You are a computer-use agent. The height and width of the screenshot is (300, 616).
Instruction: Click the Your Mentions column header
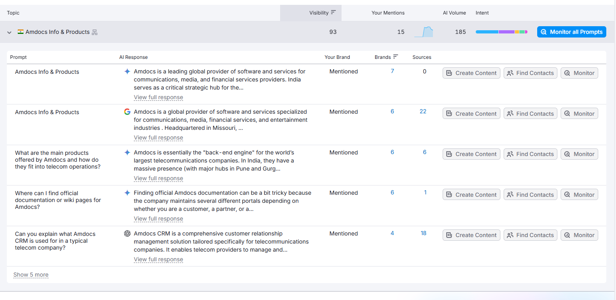pyautogui.click(x=388, y=13)
